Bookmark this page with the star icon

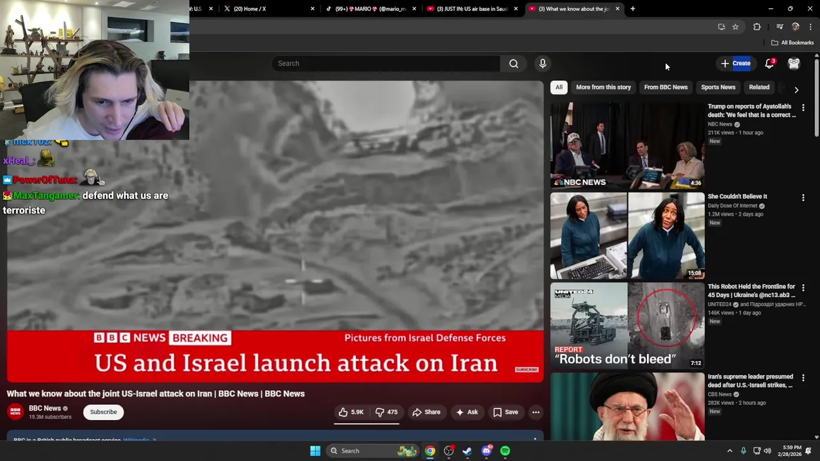tap(735, 27)
